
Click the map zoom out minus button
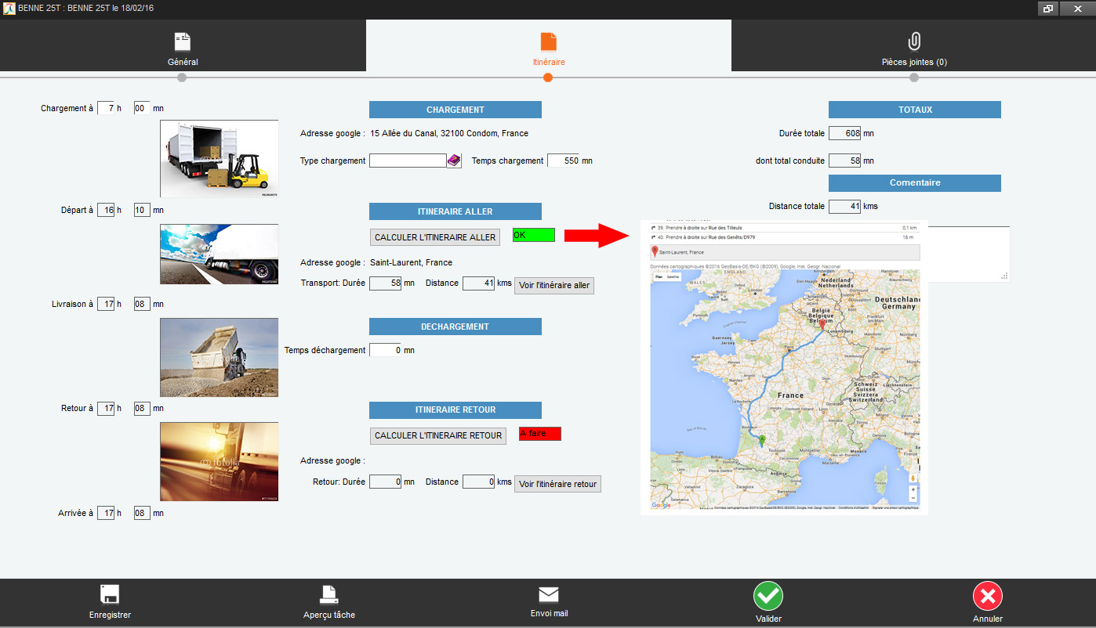click(x=913, y=498)
